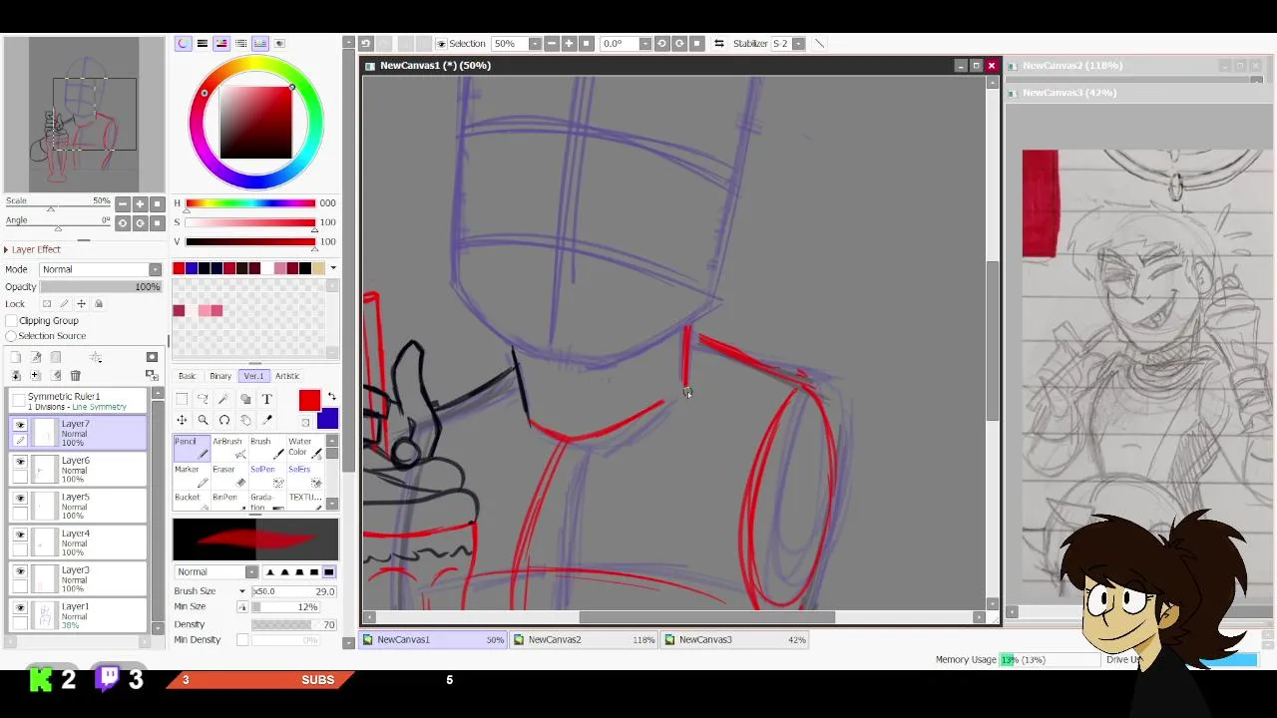This screenshot has height=718, width=1277.
Task: Hide Layer5 with its eye icon
Action: [x=20, y=498]
